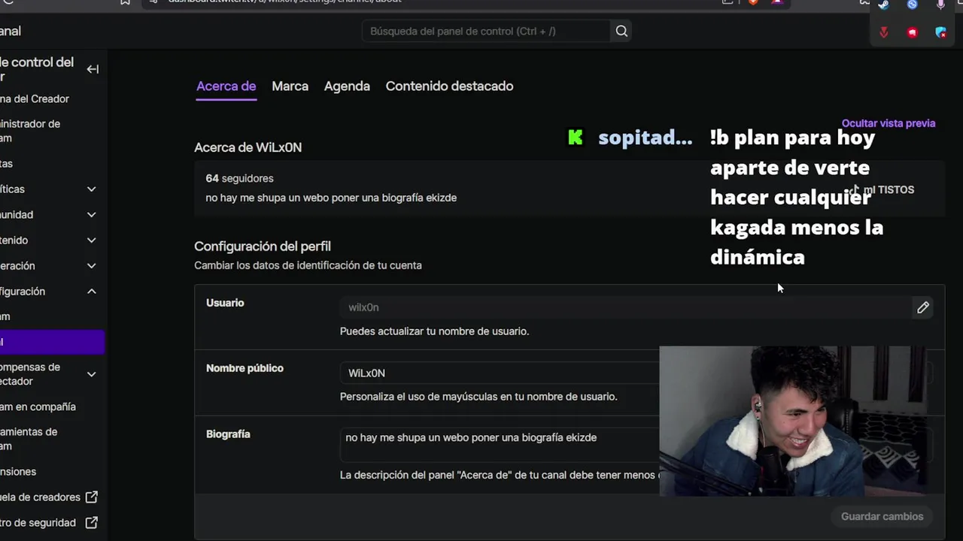Expand the 'eración' sidebar section chevron
The width and height of the screenshot is (963, 541).
coord(92,266)
